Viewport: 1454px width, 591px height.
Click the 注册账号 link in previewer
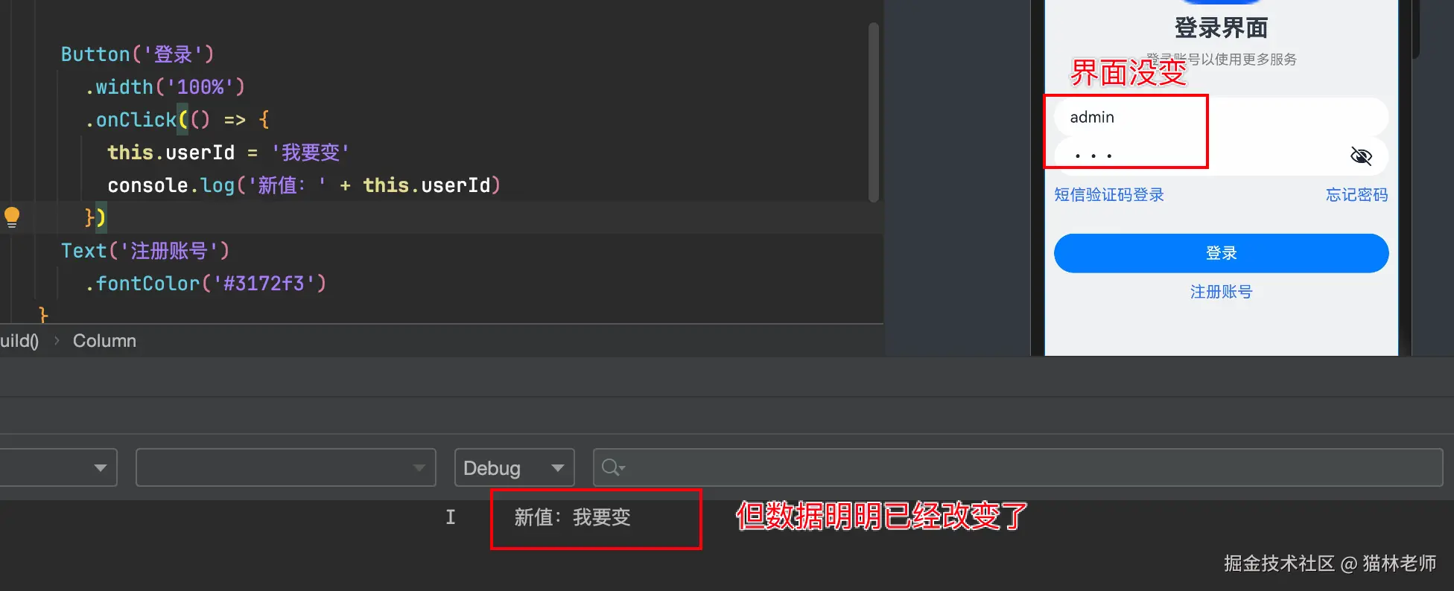pos(1221,292)
